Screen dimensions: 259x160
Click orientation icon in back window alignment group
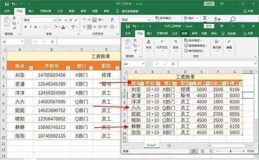tap(100, 20)
